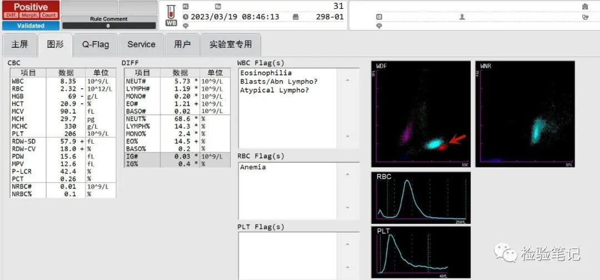Click the rack position icon beside 298-01

[296, 17]
